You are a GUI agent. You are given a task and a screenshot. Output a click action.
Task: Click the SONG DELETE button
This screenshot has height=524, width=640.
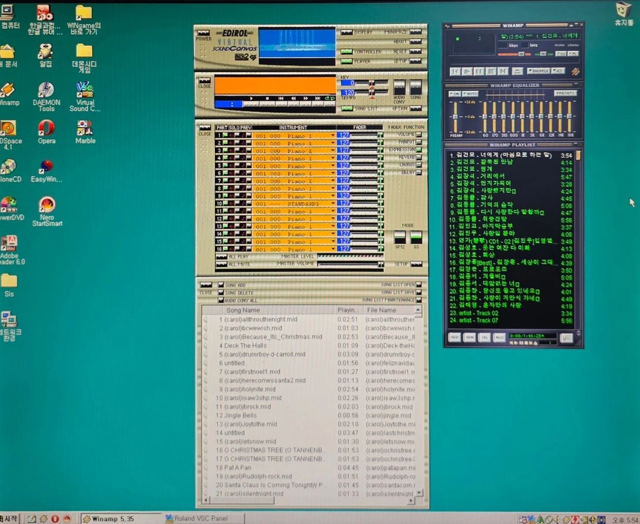point(221,293)
